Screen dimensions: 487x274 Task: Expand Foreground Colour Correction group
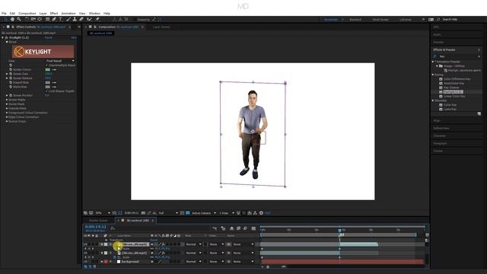tap(7, 113)
